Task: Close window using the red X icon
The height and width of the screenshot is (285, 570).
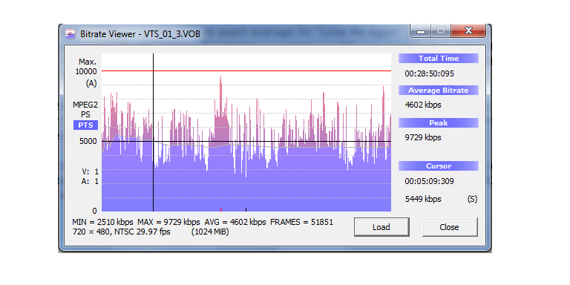Action: 468,31
